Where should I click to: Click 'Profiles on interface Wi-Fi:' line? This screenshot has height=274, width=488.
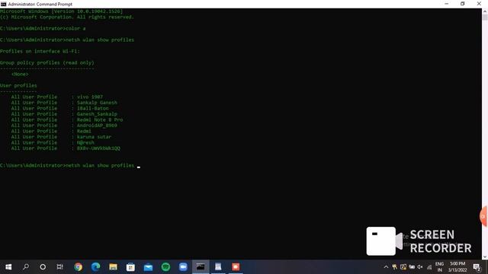(40, 51)
